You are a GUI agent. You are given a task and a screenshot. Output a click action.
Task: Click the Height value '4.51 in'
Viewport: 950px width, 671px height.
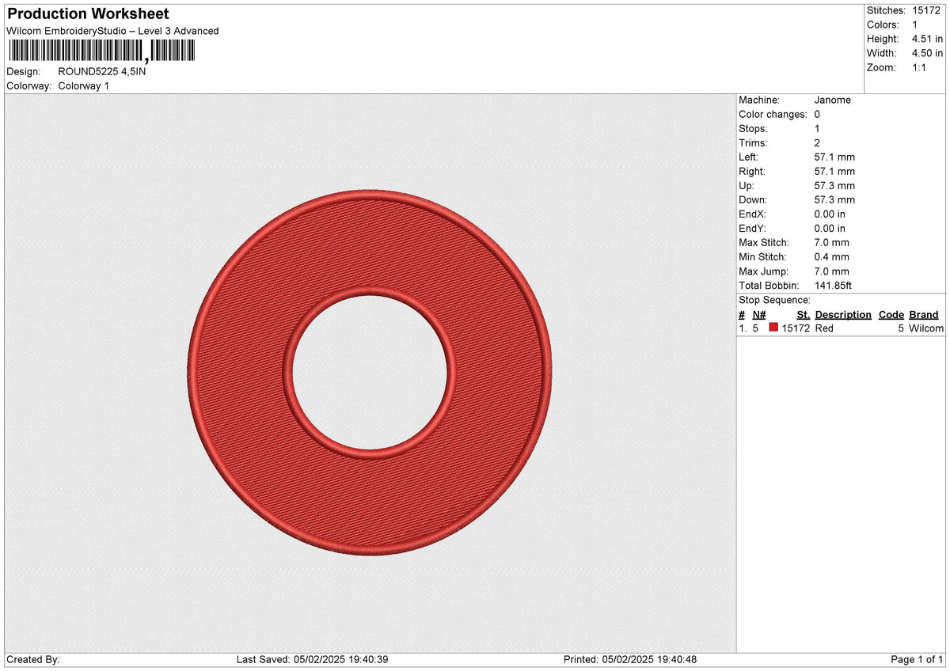[x=928, y=39]
